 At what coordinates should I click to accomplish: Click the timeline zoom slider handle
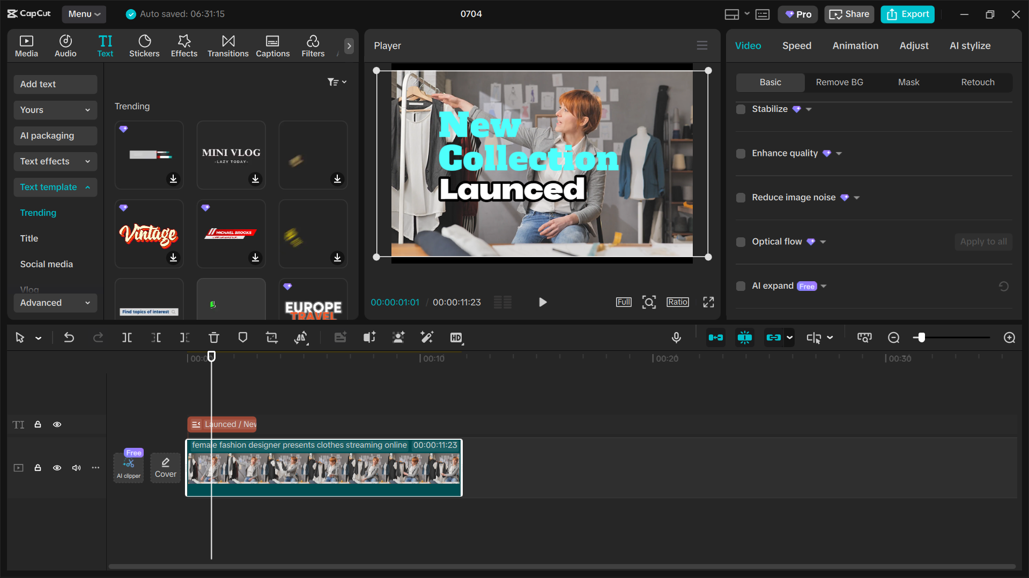pyautogui.click(x=921, y=337)
